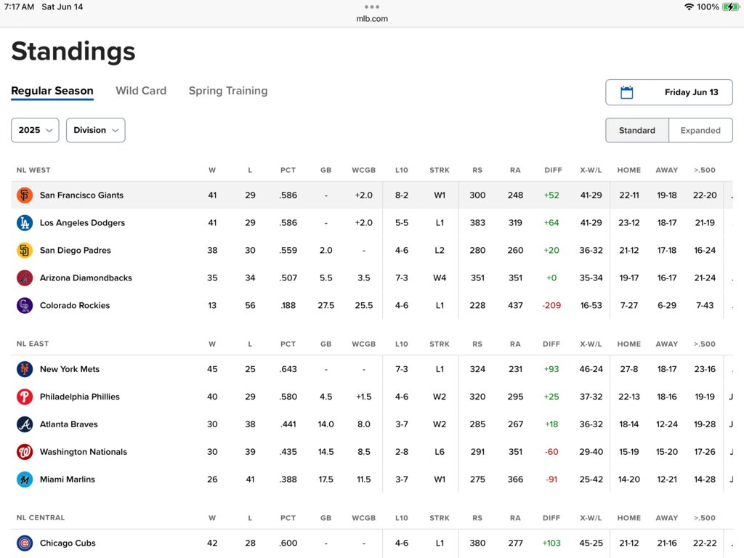
Task: Tap the Wi-Fi status icon
Action: (x=689, y=7)
